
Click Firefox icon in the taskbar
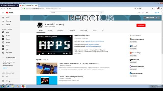[23, 86]
